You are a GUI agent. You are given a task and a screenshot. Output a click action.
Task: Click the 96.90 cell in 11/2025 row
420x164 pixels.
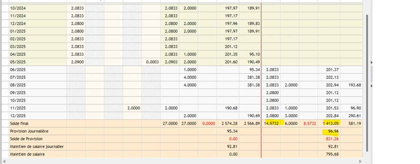(x=351, y=108)
